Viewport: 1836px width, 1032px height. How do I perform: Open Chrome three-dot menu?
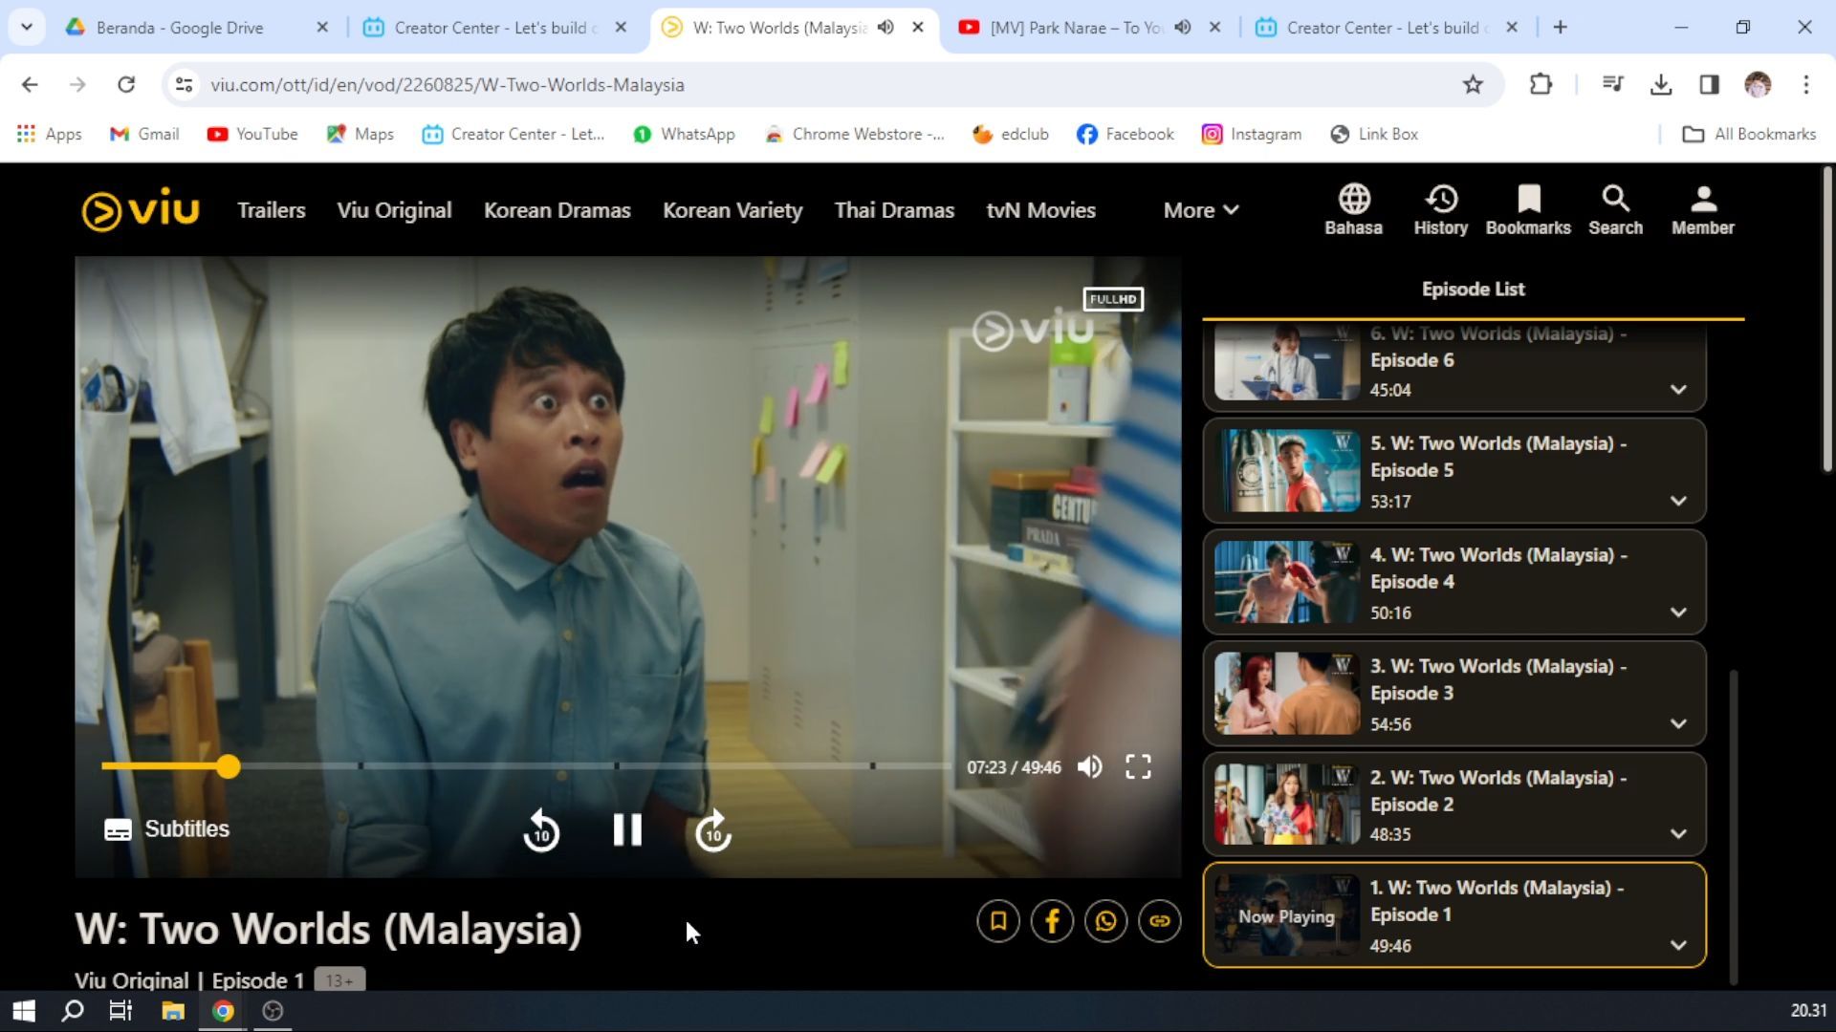tap(1806, 85)
